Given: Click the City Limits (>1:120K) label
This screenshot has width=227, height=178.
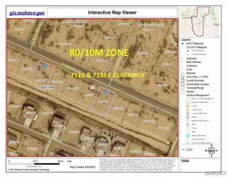Looking at the screenshot, I should click(197, 77).
